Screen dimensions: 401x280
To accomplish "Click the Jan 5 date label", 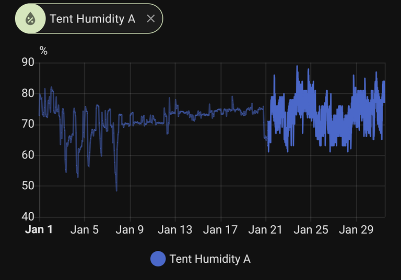I will (84, 229).
